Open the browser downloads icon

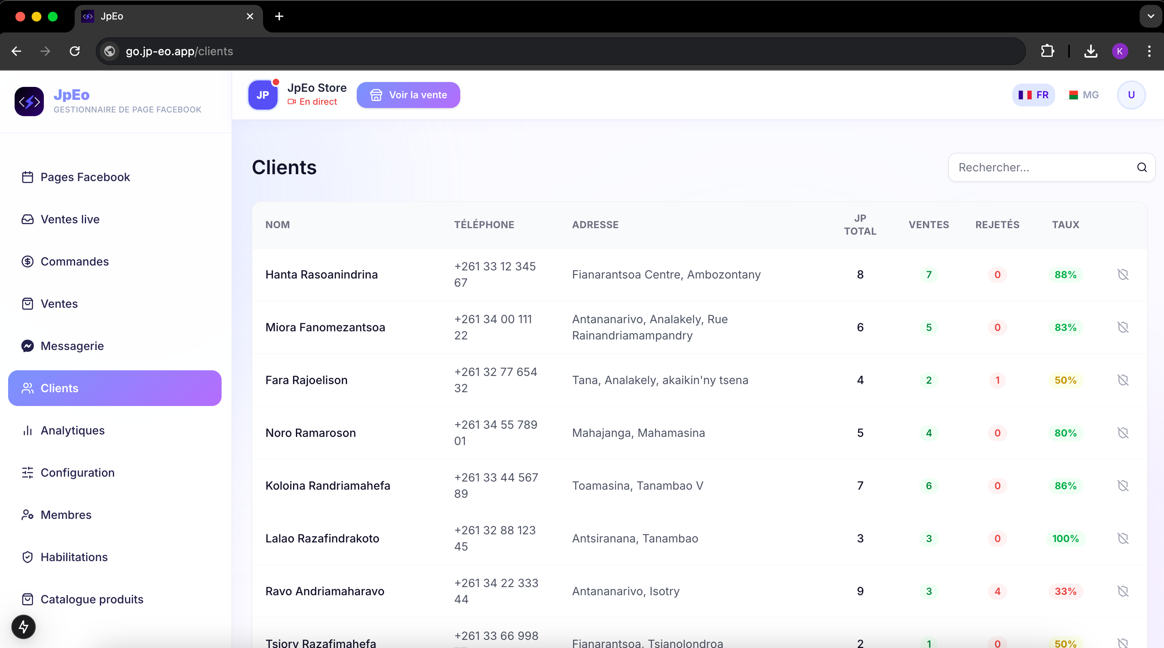pos(1091,51)
